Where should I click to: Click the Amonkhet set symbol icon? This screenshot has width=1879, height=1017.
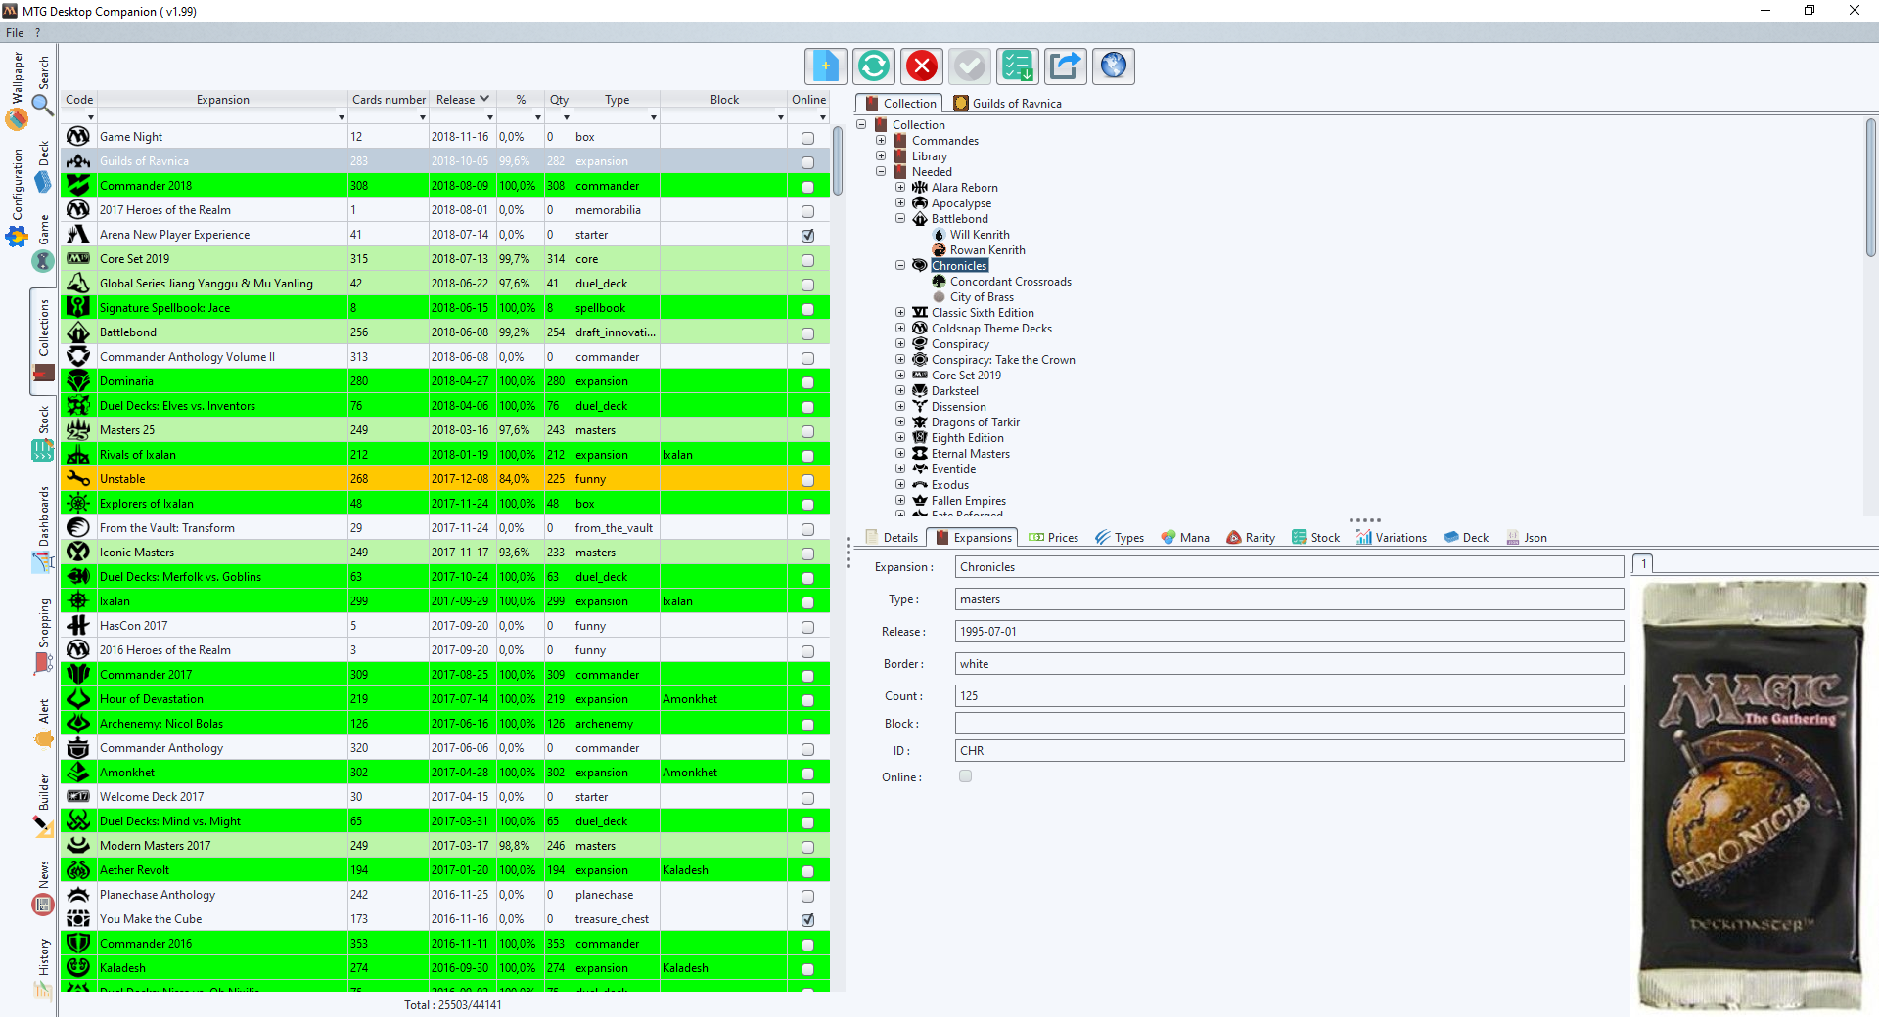(78, 773)
